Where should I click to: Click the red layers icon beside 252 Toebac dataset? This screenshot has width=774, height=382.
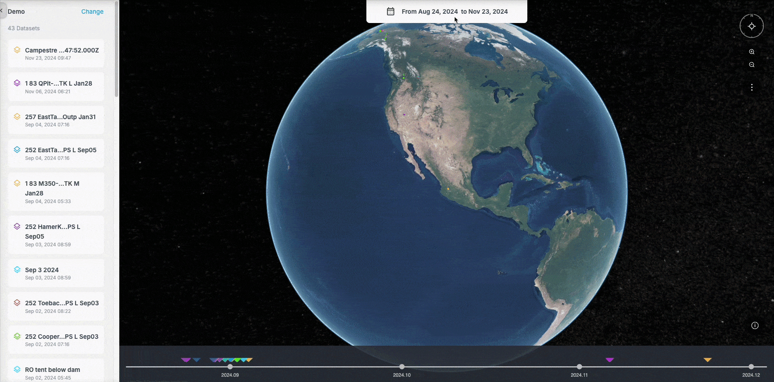(17, 303)
